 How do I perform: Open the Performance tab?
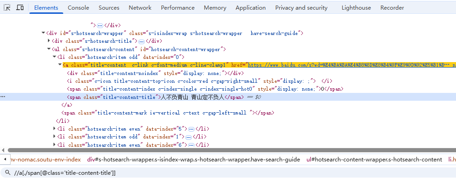(178, 8)
